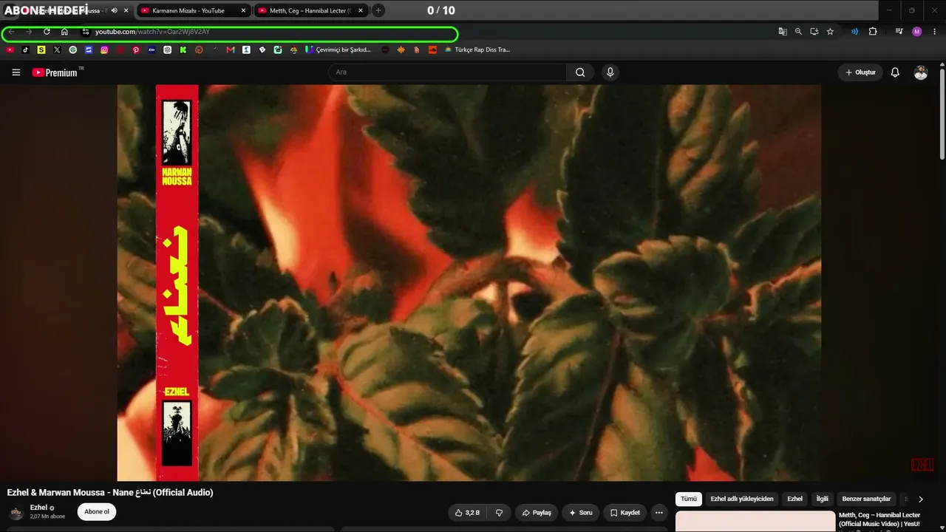Open the YouTube account avatar menu

pos(921,72)
